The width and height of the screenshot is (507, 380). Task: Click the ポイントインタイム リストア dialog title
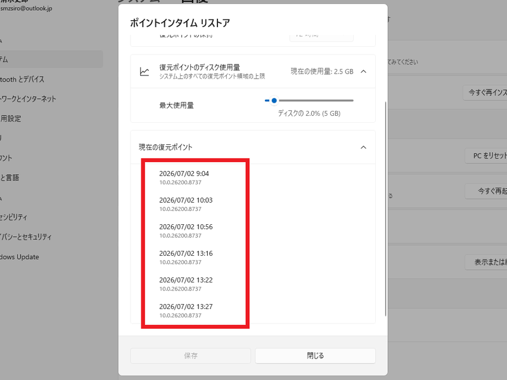[180, 23]
